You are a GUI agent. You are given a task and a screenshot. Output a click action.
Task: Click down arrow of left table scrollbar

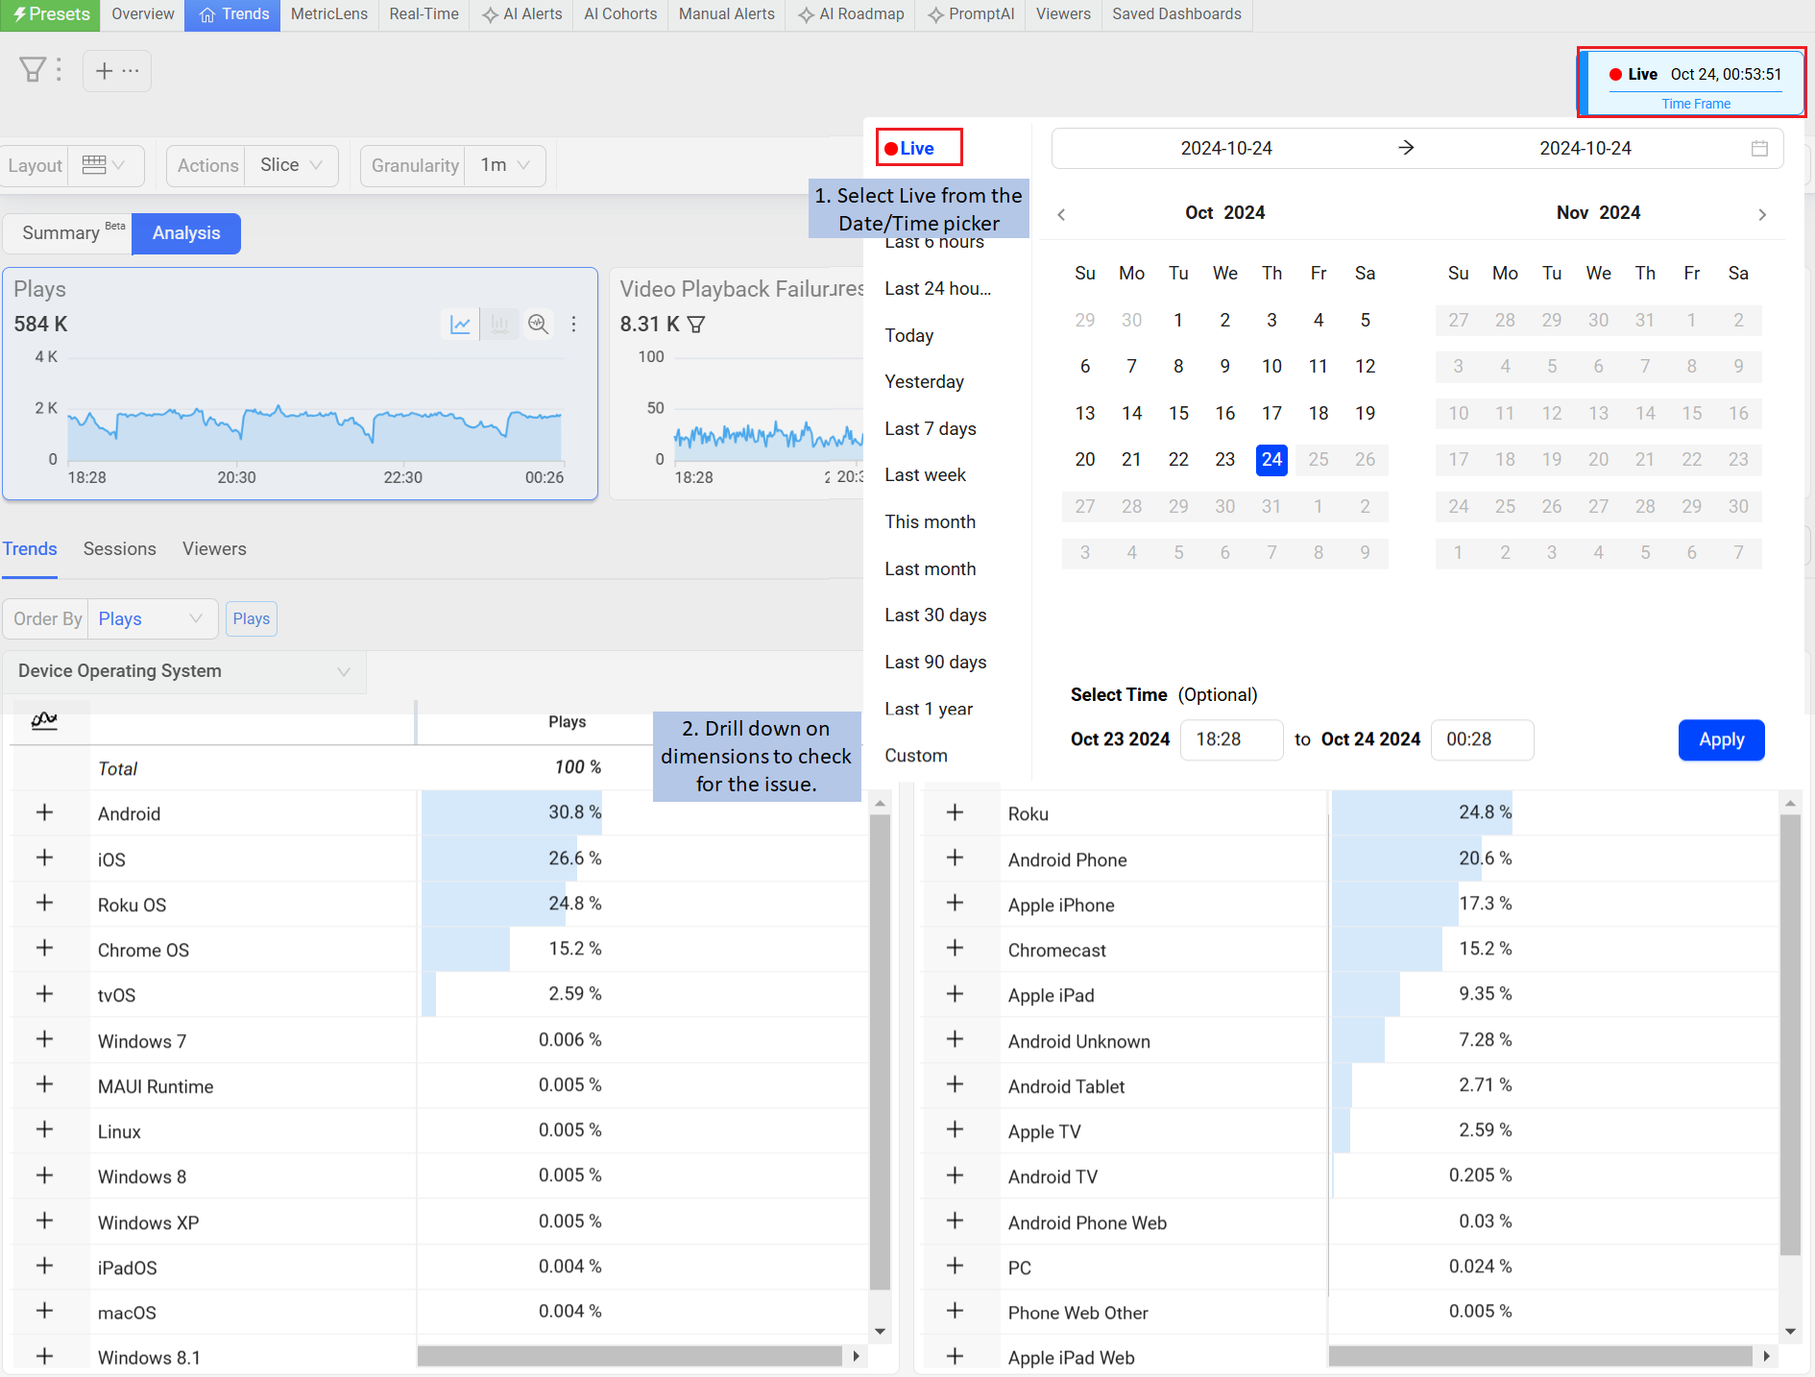coord(880,1332)
